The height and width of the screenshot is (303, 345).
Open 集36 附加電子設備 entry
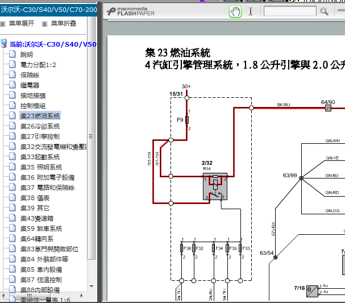point(47,177)
